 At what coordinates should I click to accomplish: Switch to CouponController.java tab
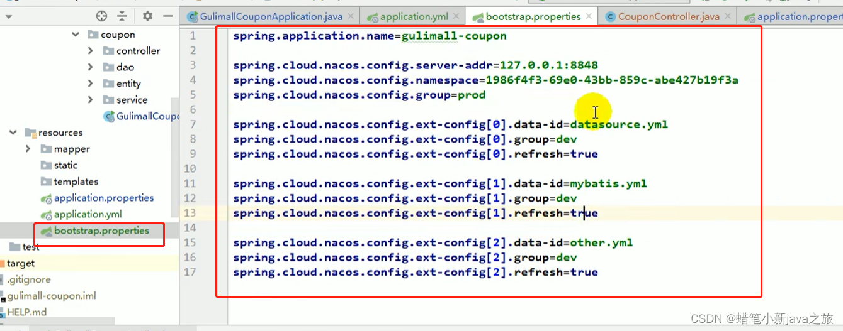pos(669,17)
